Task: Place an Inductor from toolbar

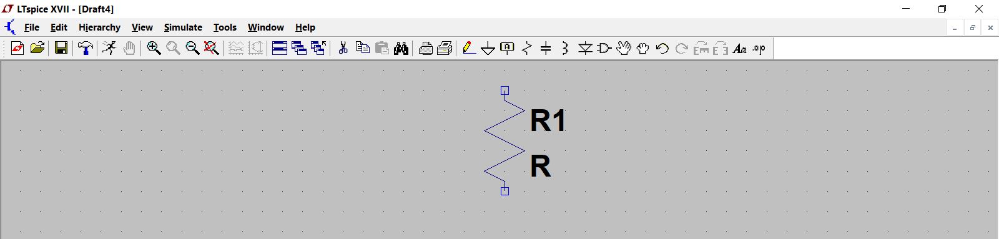Action: 565,48
